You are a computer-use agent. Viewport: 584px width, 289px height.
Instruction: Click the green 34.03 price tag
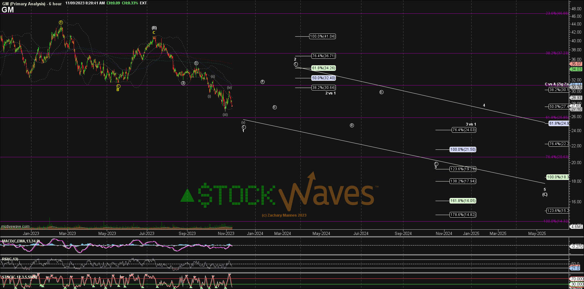pyautogui.click(x=576, y=69)
